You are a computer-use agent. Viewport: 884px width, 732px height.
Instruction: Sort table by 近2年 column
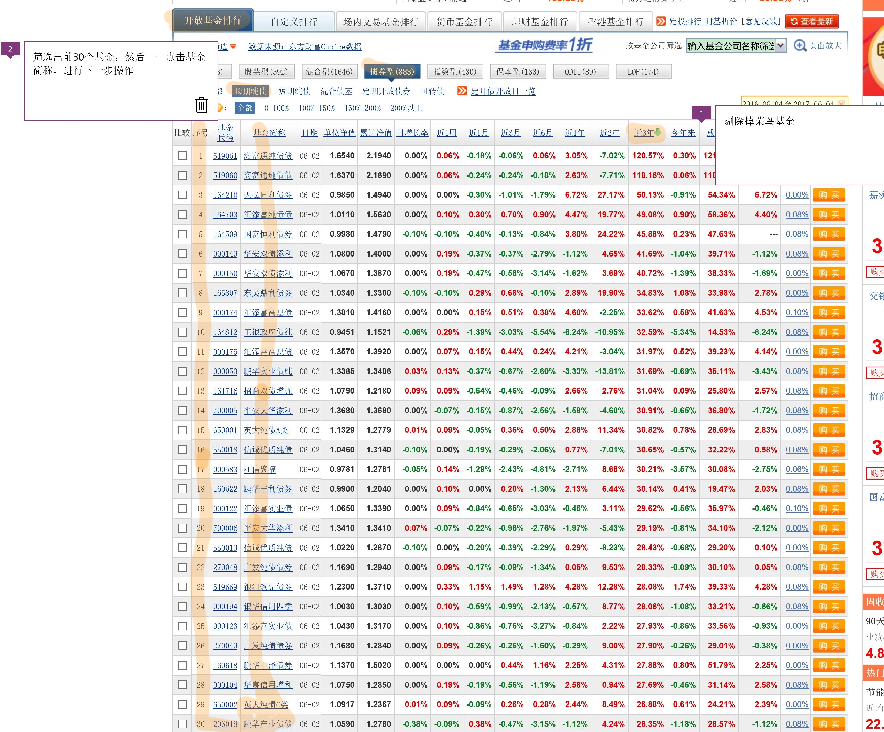click(610, 133)
